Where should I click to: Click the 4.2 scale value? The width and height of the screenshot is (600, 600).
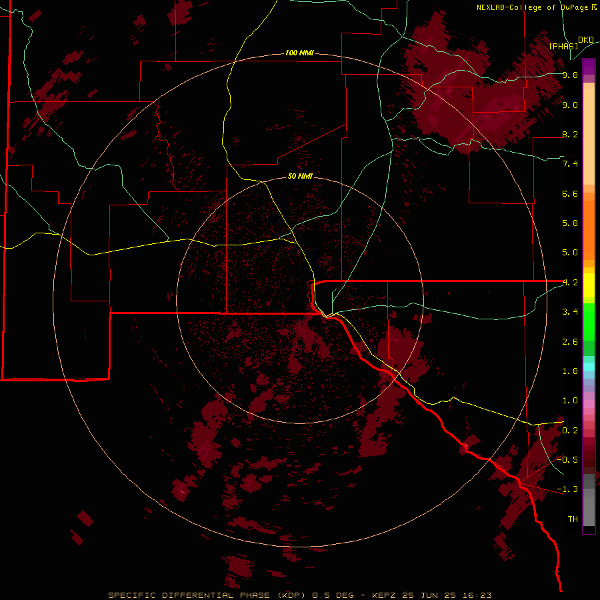coord(570,283)
